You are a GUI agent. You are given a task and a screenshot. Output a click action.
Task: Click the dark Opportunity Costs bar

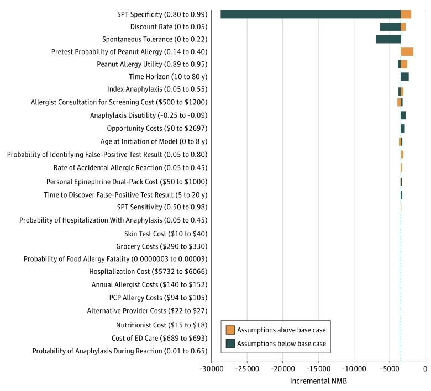coord(403,128)
